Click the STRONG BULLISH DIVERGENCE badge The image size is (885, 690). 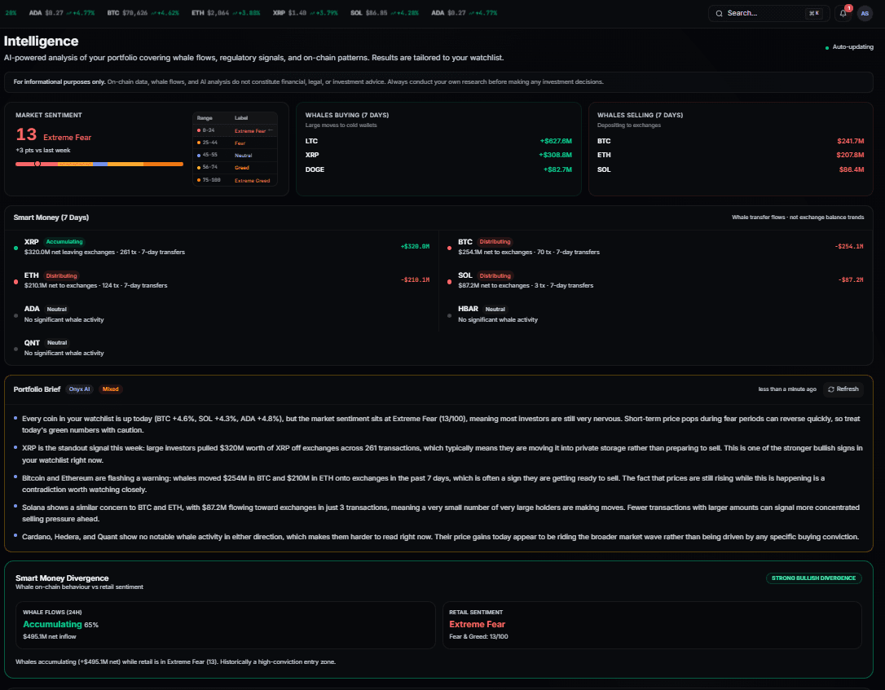tap(813, 578)
